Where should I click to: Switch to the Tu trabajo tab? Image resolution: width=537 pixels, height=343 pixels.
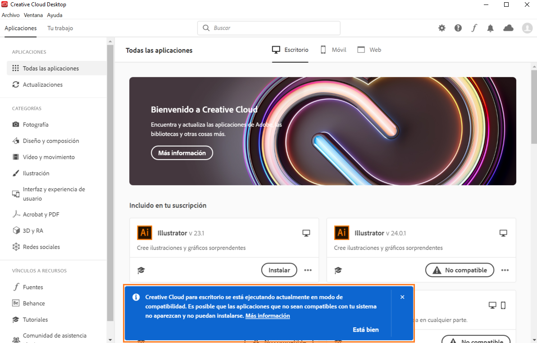pos(59,28)
